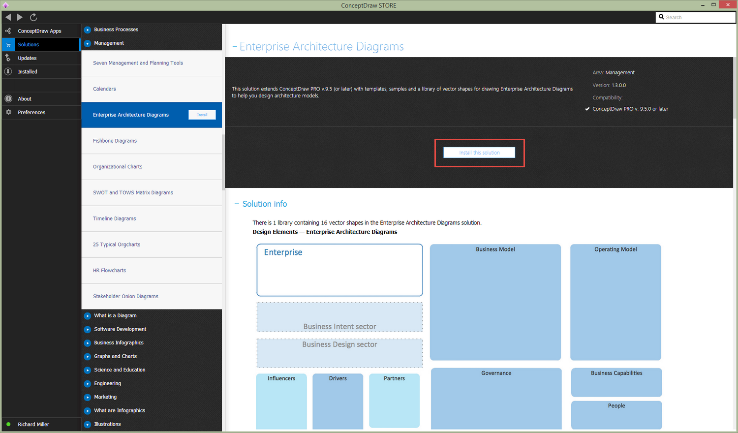Collapse the Management category
This screenshot has height=433, width=738.
(x=88, y=43)
